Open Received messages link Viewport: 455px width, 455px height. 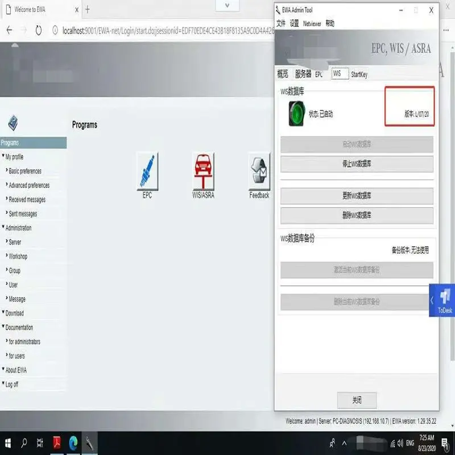(27, 200)
